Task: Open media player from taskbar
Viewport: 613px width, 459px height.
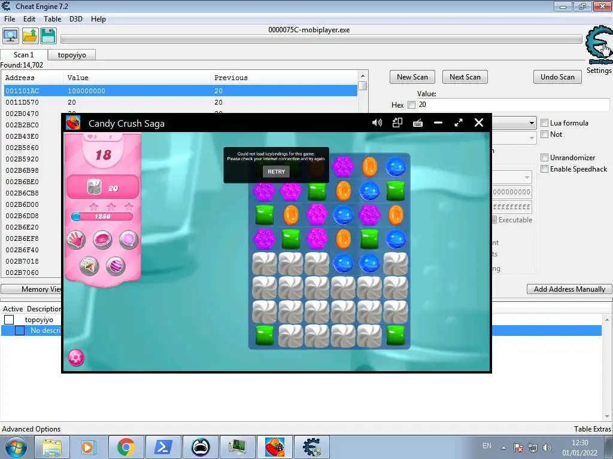Action: pos(89,447)
